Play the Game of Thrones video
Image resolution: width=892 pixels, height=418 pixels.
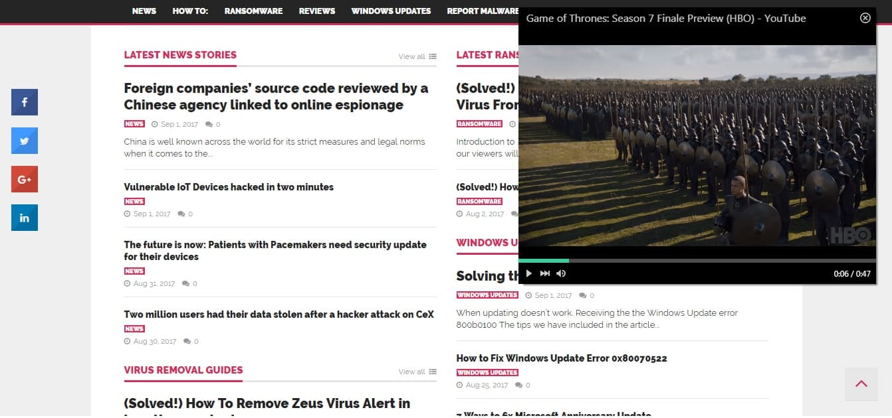click(x=529, y=273)
